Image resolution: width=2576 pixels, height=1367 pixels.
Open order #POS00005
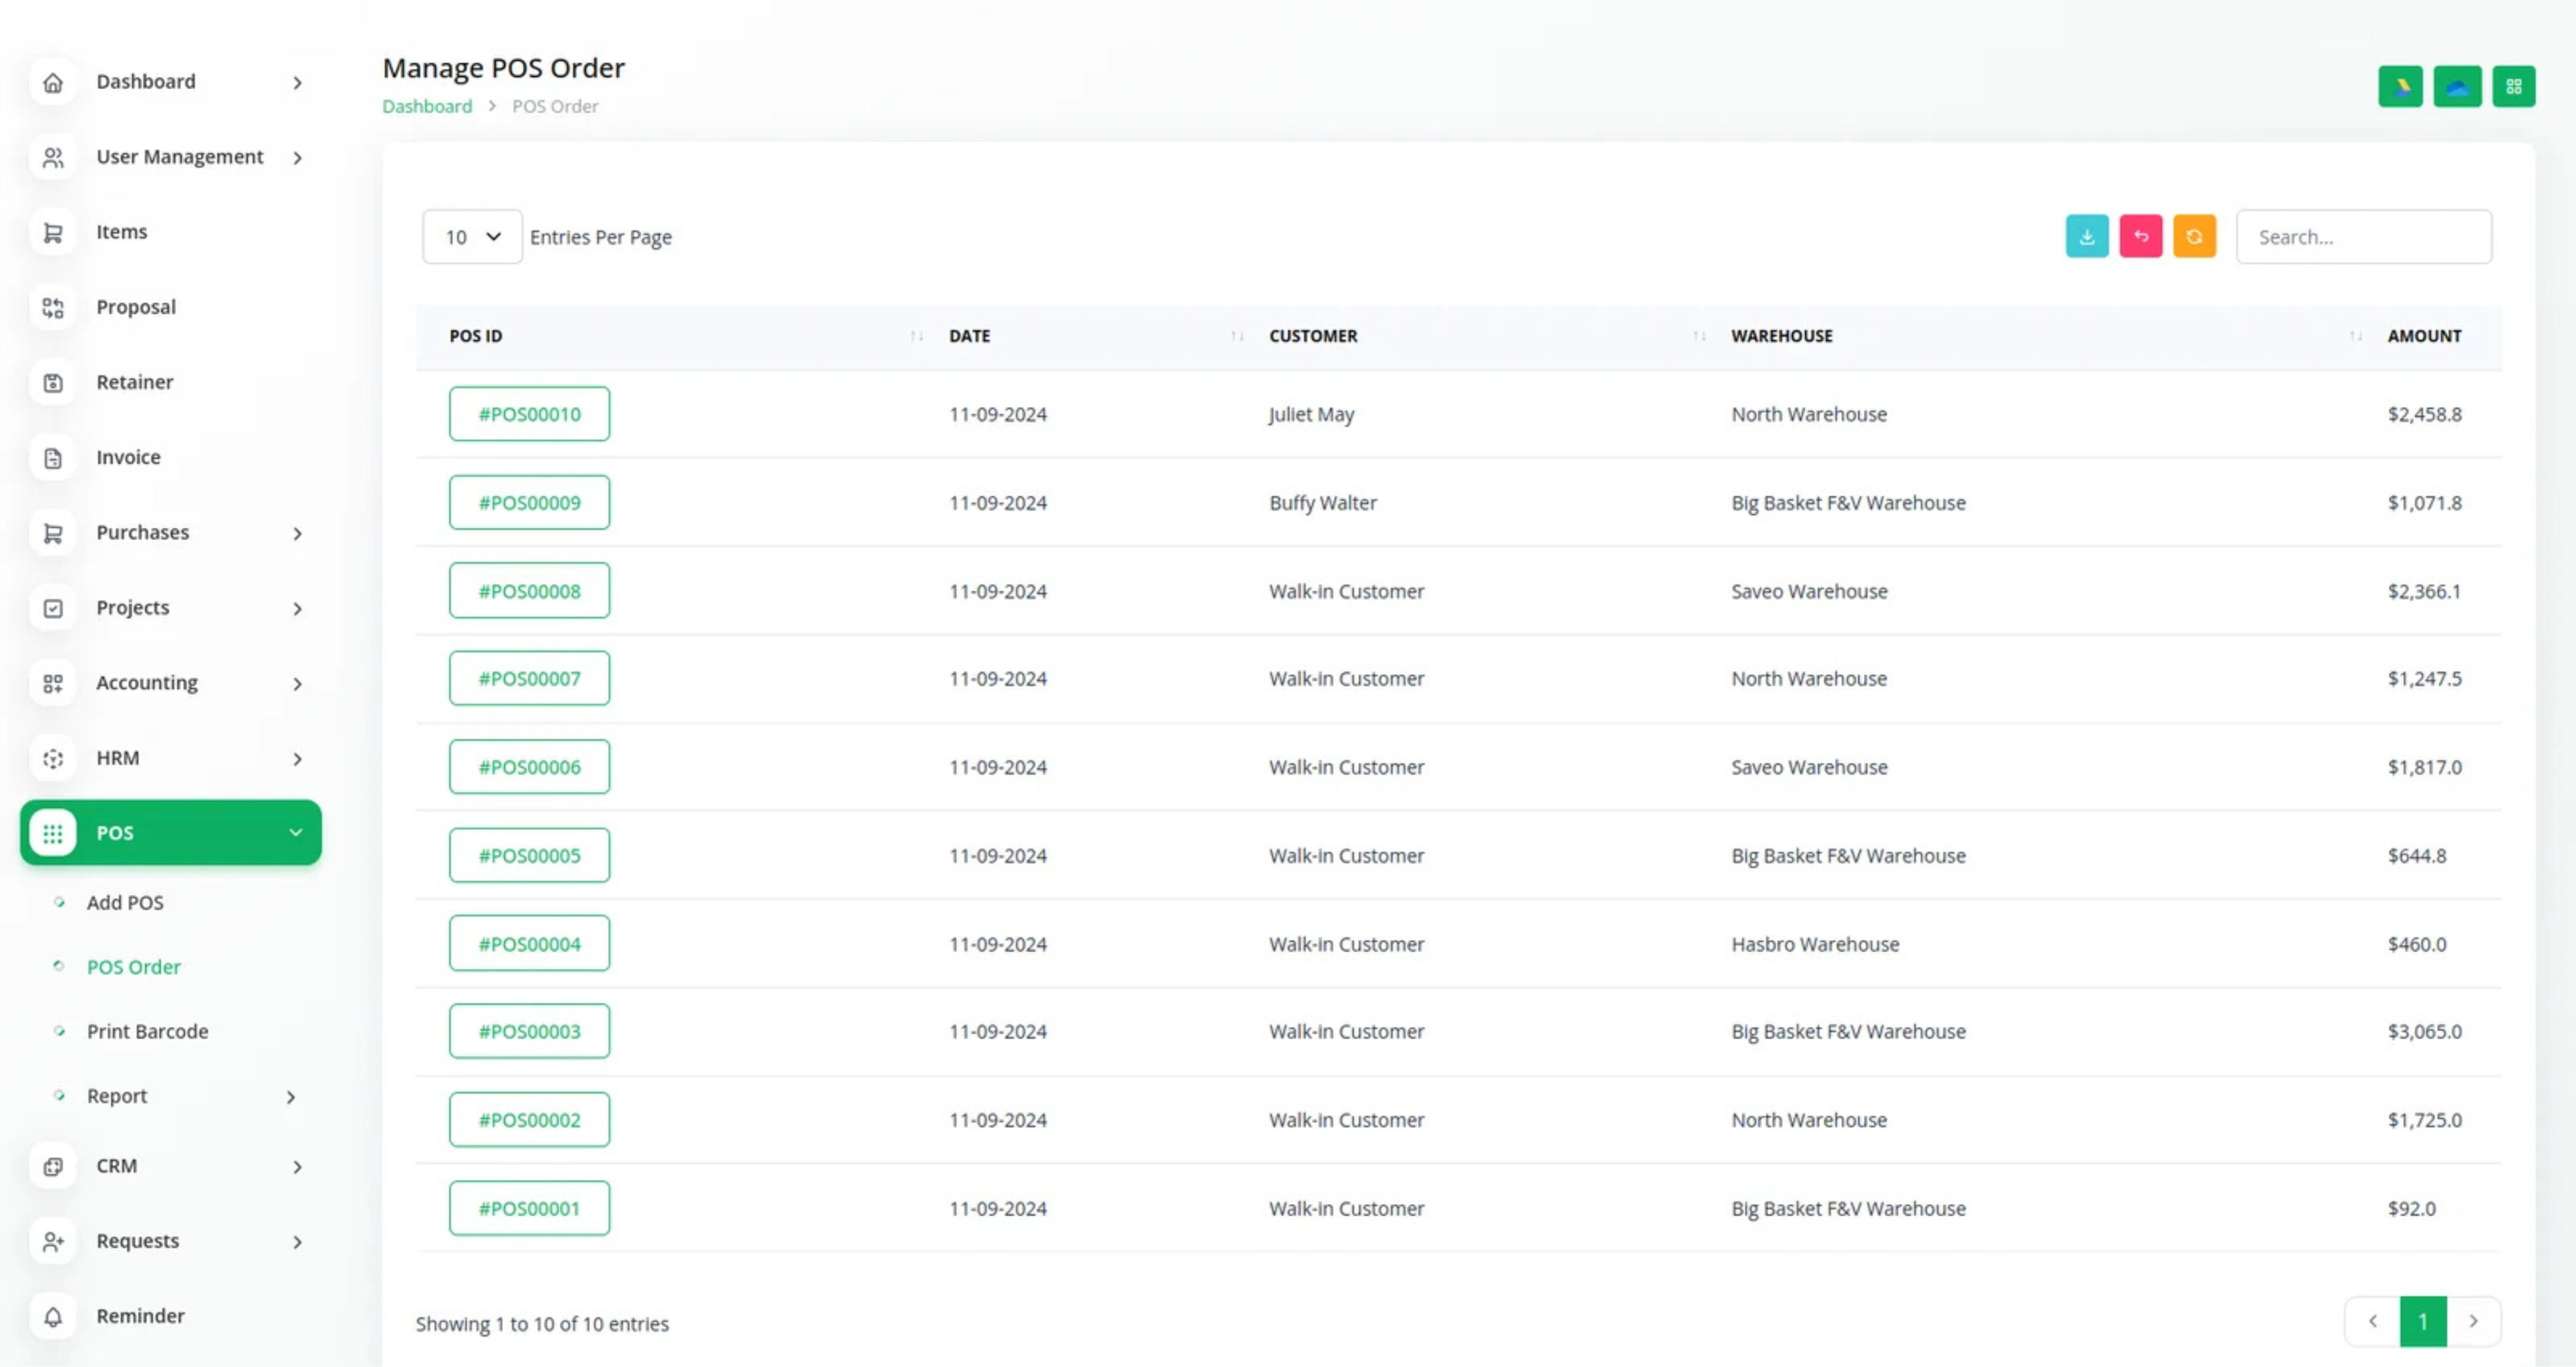pos(529,855)
